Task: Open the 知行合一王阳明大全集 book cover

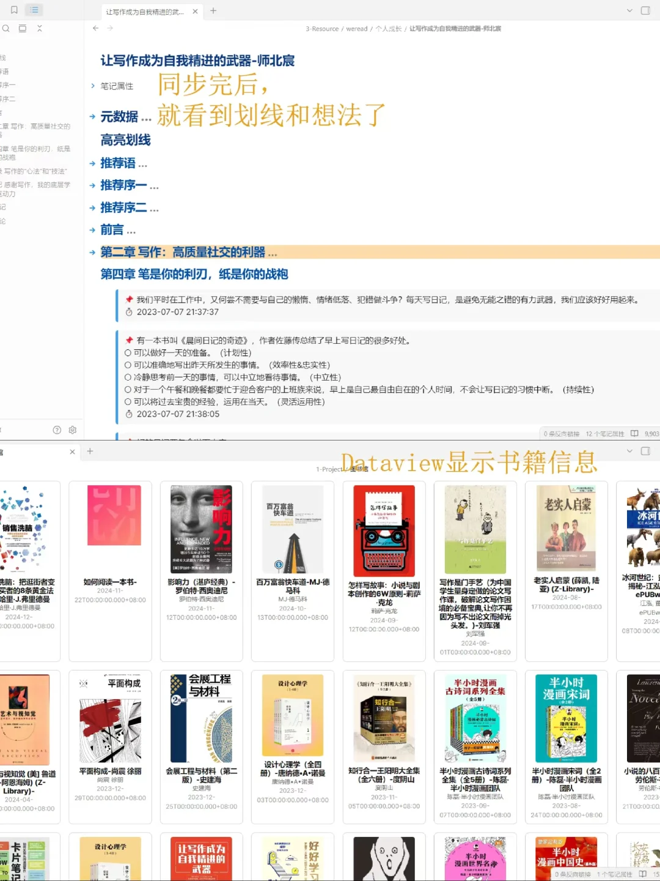Action: [x=384, y=718]
